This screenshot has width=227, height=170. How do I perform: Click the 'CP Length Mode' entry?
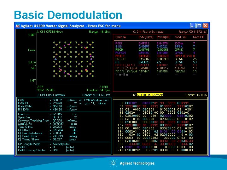point(29,144)
